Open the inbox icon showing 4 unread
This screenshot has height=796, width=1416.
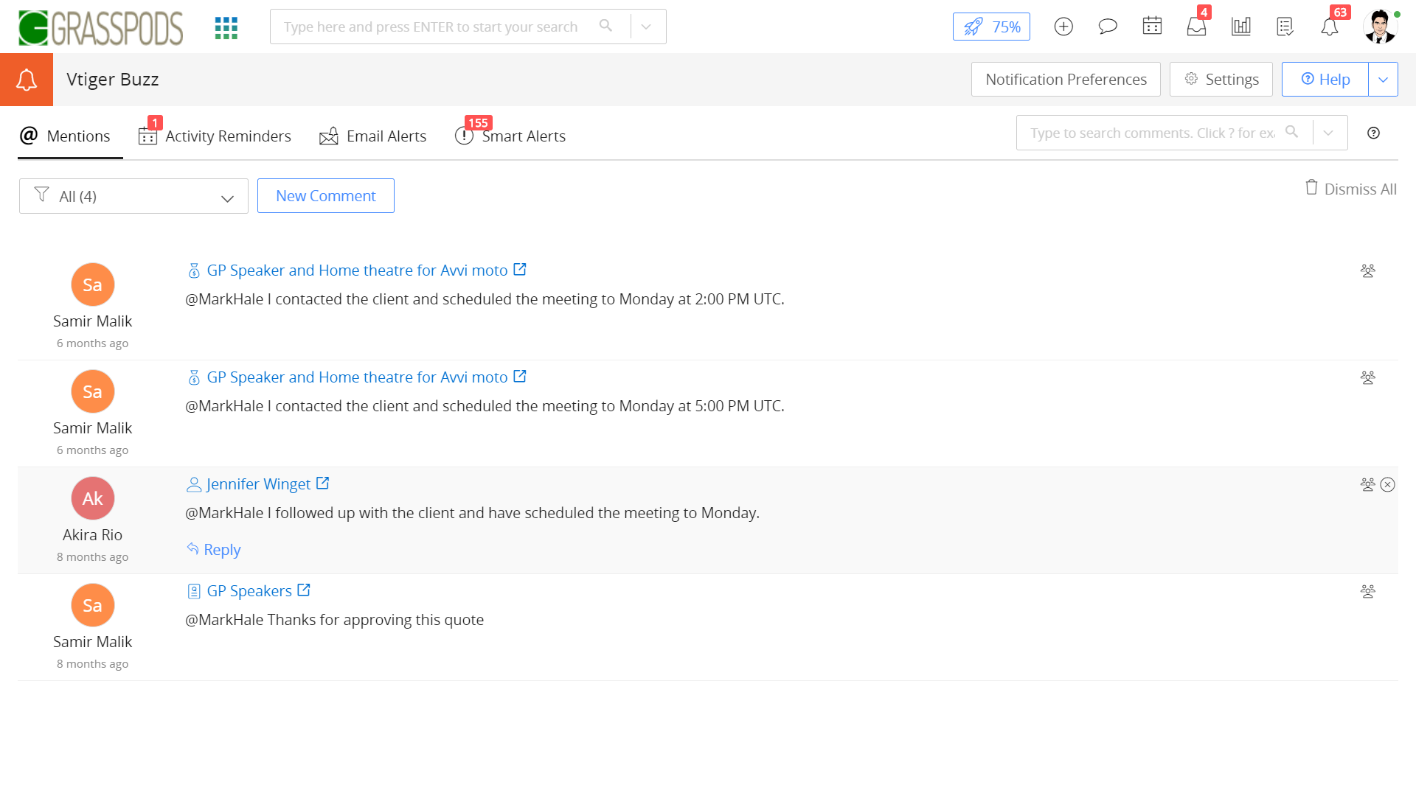(1196, 27)
